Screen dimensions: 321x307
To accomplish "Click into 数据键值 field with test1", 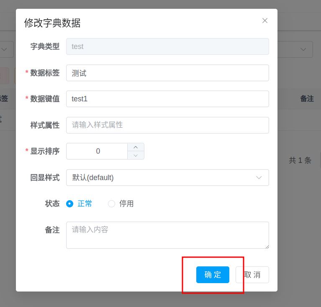I will click(167, 99).
